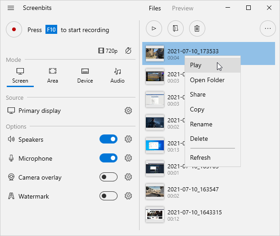Image resolution: width=280 pixels, height=236 pixels.
Task: Select Device recording mode
Action: [85, 76]
